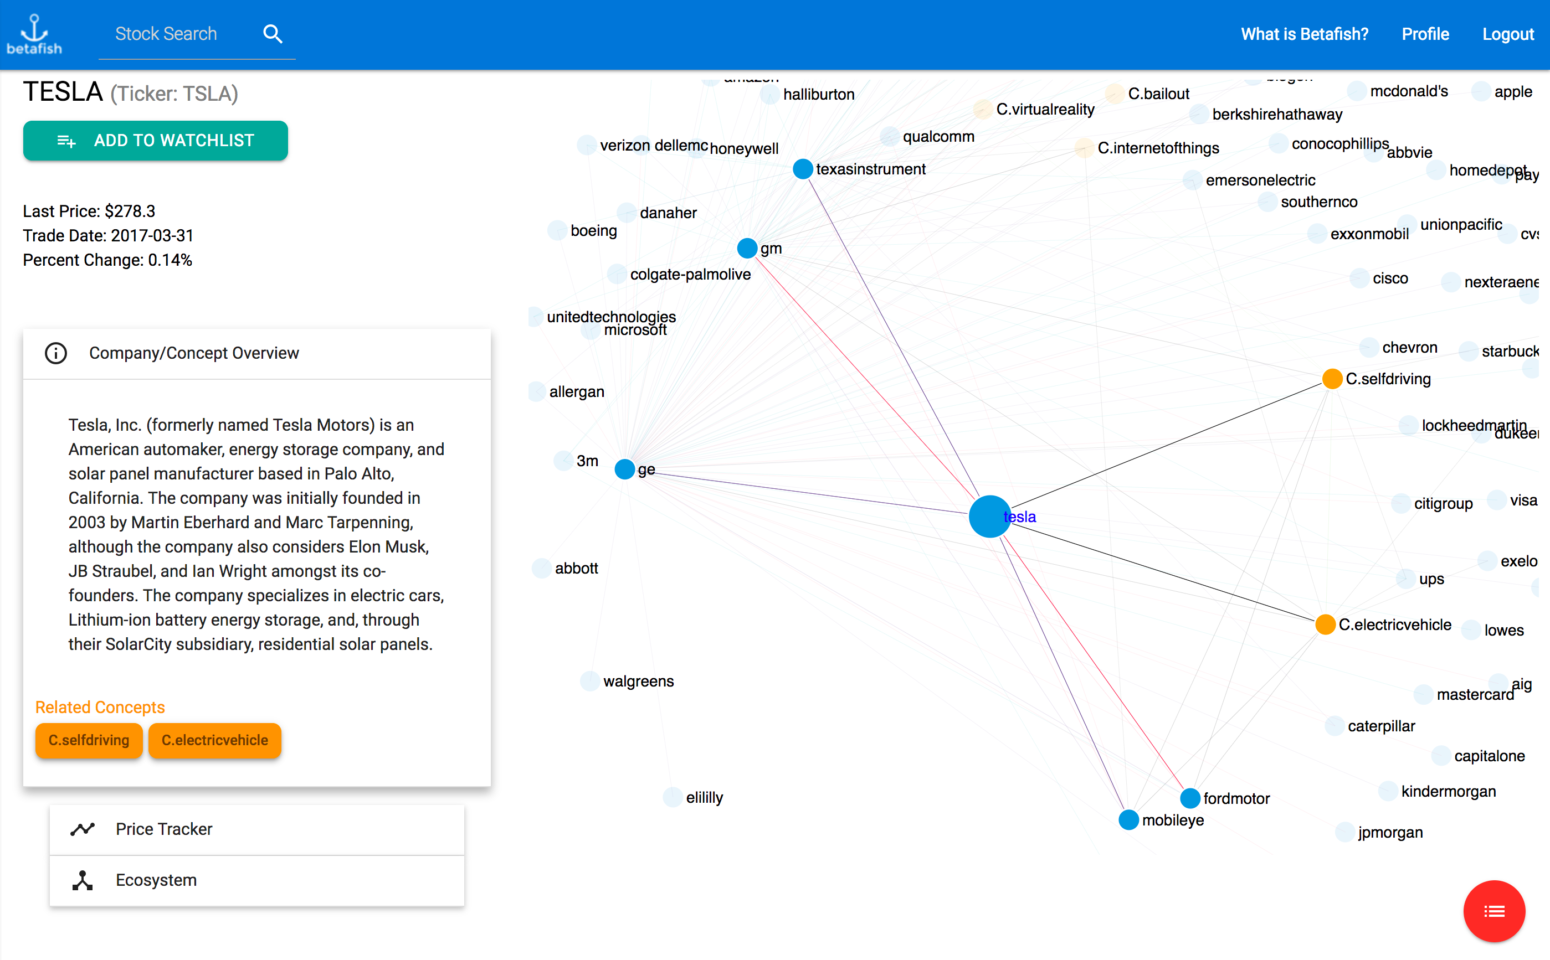Expand the Ecosystem section
Screen dimensions: 1550x960
(256, 880)
